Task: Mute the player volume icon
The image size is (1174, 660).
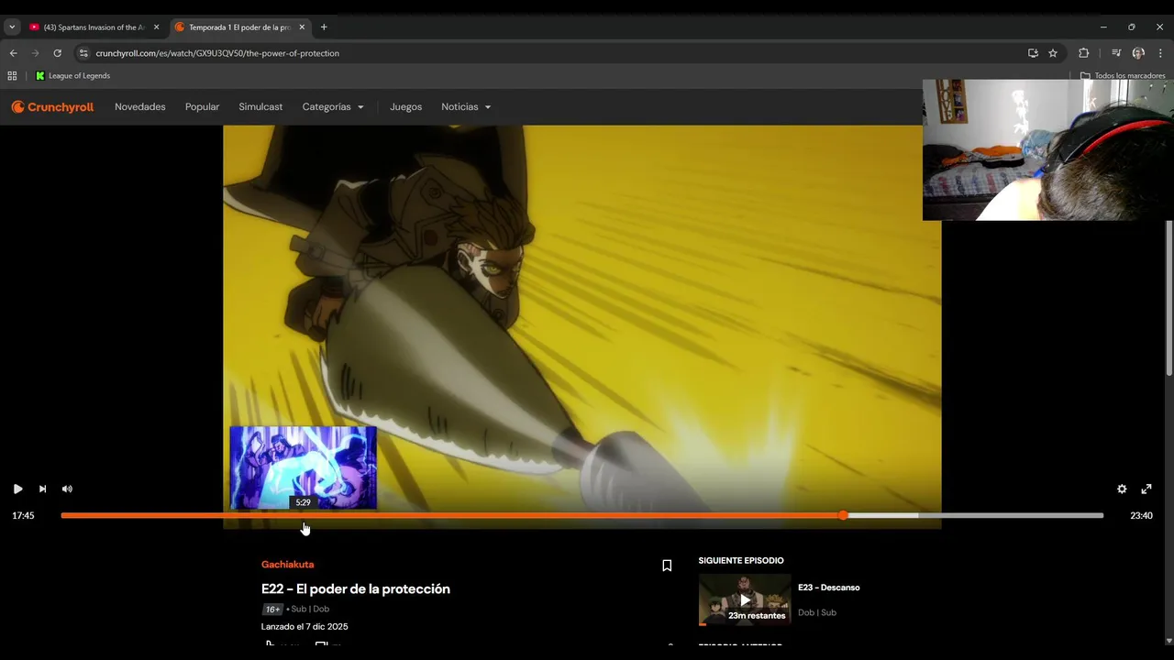Action: [x=67, y=489]
